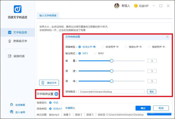
Task: Click the 音量 volume slider handle
Action: click(x=112, y=61)
